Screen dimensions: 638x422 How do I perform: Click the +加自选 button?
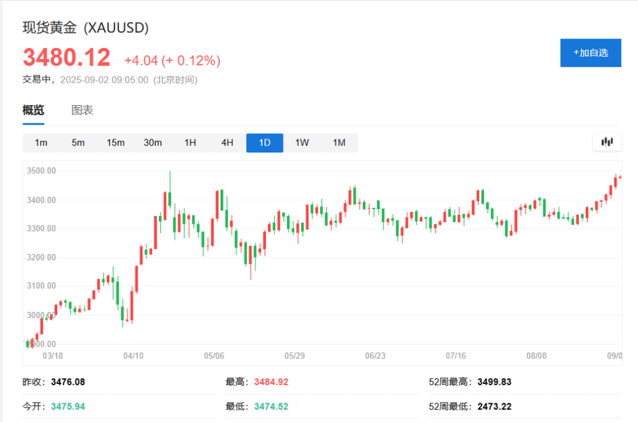click(x=590, y=53)
